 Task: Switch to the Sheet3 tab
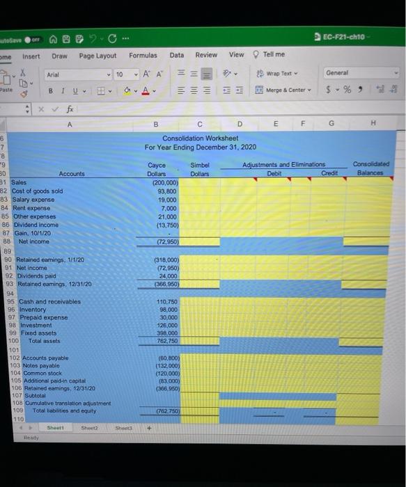pyautogui.click(x=124, y=429)
